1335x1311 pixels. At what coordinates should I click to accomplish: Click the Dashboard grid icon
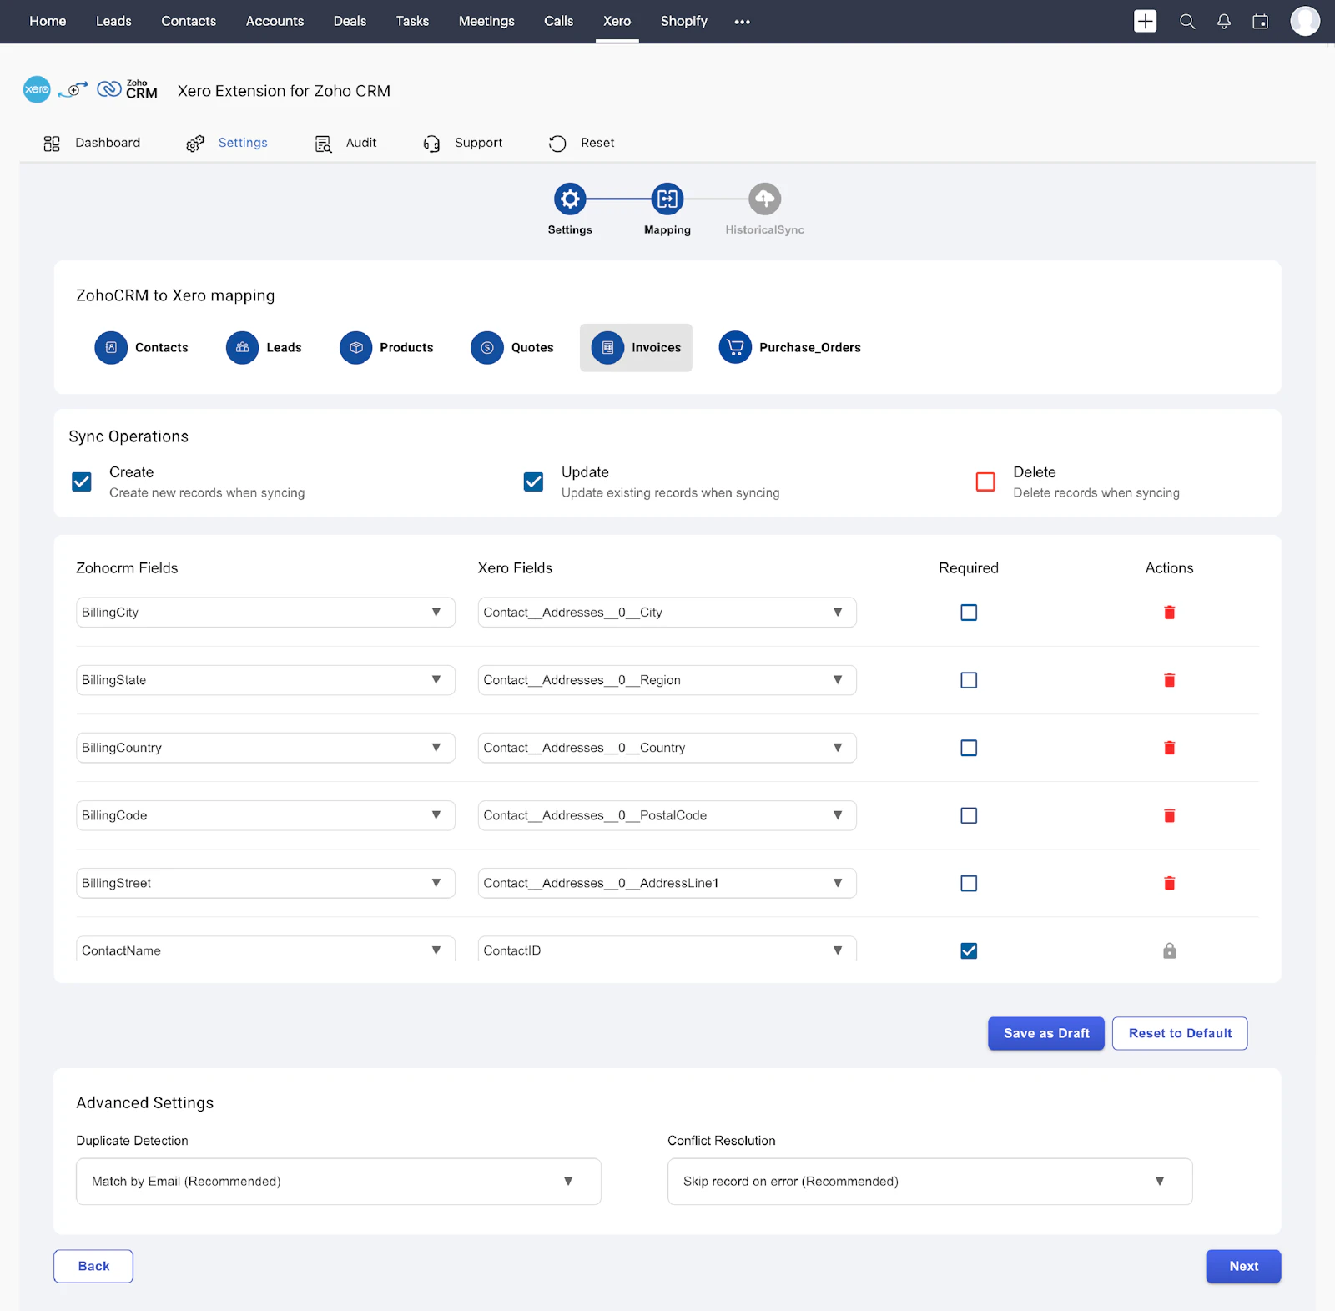(52, 144)
